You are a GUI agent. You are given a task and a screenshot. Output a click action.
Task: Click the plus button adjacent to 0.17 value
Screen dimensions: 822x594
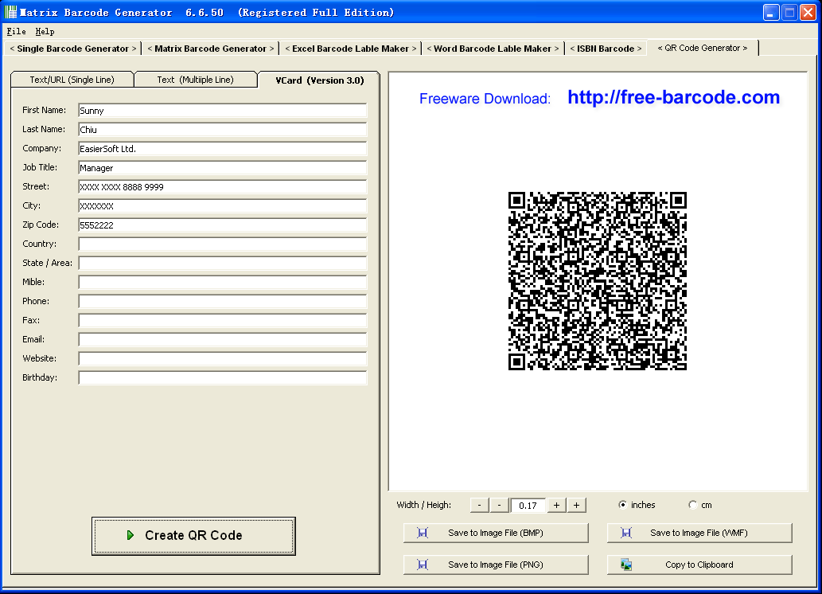click(556, 505)
